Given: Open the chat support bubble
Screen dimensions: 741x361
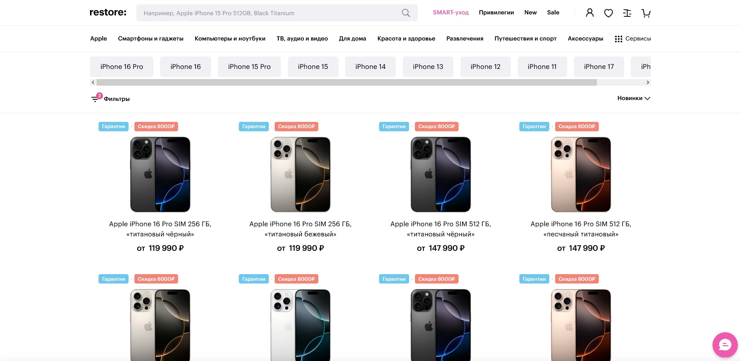Looking at the screenshot, I should click(725, 345).
